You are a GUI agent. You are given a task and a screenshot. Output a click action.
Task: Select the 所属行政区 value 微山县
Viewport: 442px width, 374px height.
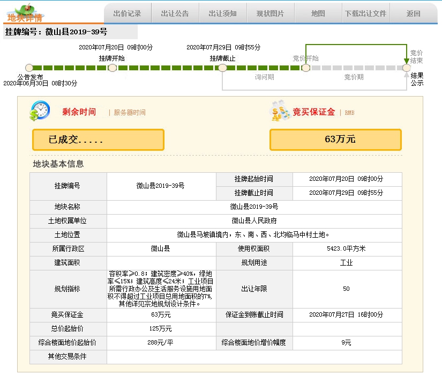pos(161,249)
